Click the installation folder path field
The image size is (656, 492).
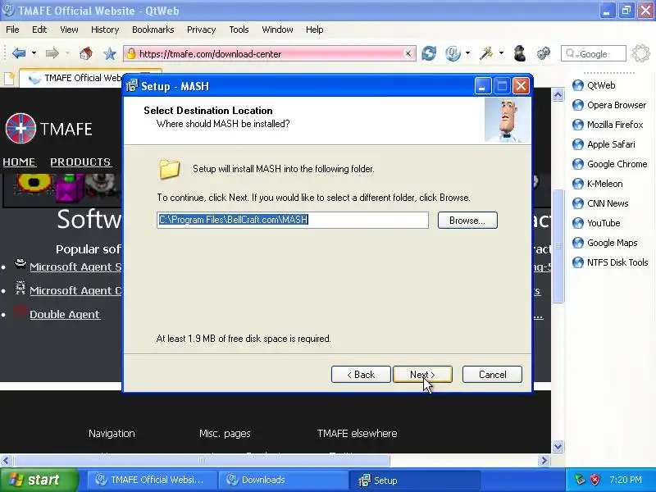coord(293,220)
